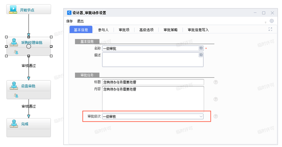Click the 名称 input field

[x=153, y=49]
